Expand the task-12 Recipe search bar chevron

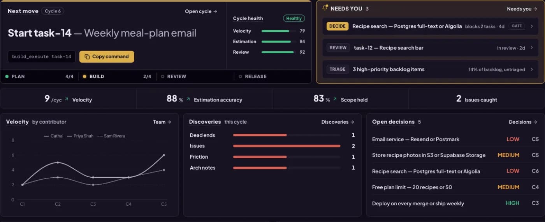532,48
